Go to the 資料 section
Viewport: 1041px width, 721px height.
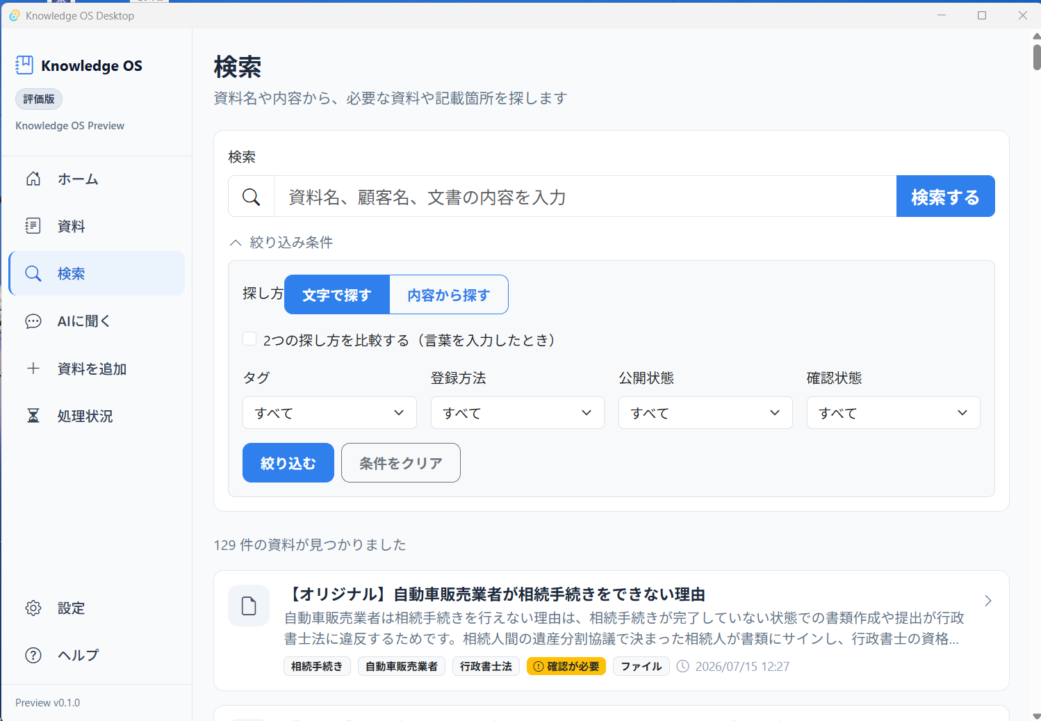click(97, 226)
